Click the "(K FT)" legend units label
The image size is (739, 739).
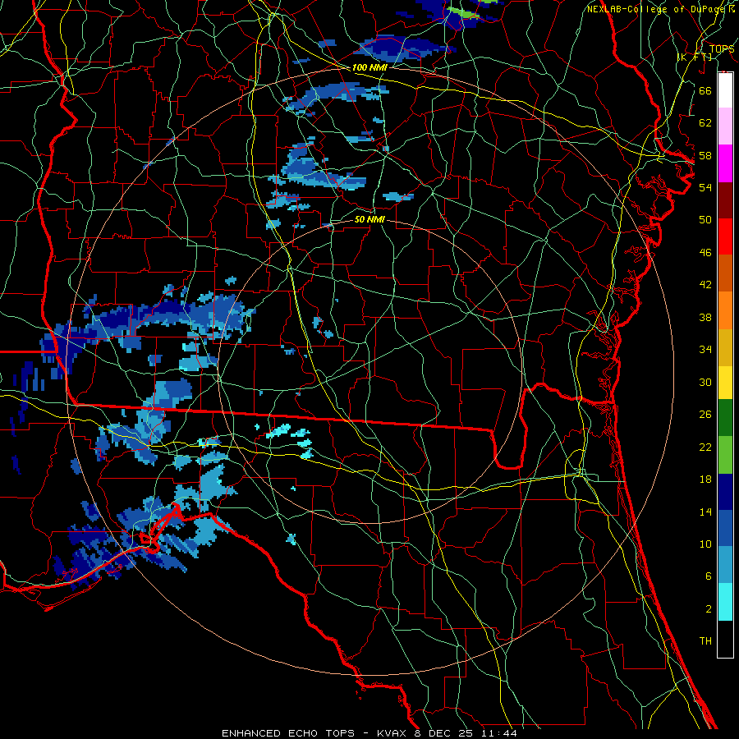coord(695,57)
